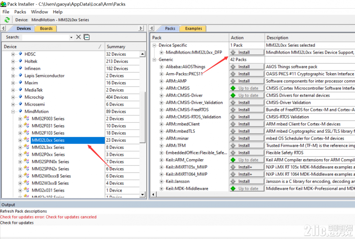Click the device list scroll down arrow

142,194
